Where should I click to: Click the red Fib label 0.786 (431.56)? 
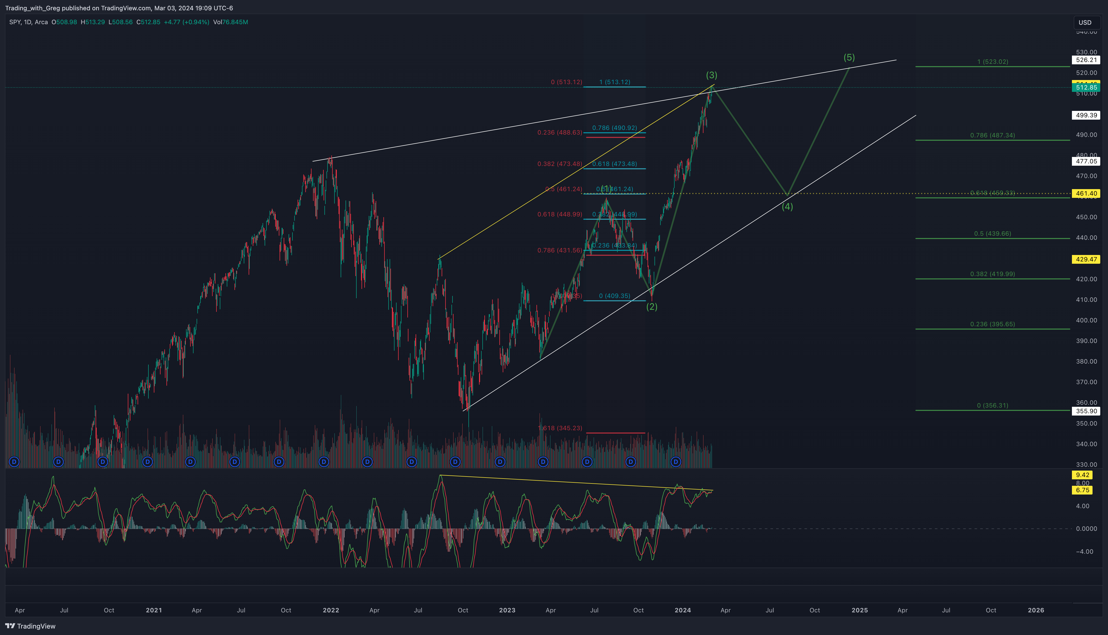(x=559, y=251)
